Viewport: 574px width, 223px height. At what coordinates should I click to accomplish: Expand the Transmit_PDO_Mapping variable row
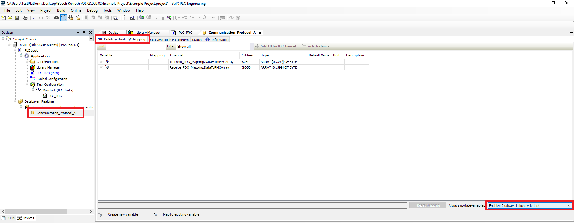point(101,62)
